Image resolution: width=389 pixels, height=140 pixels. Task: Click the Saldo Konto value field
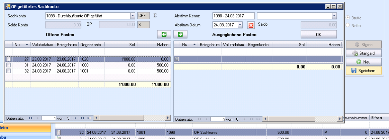click(x=63, y=25)
